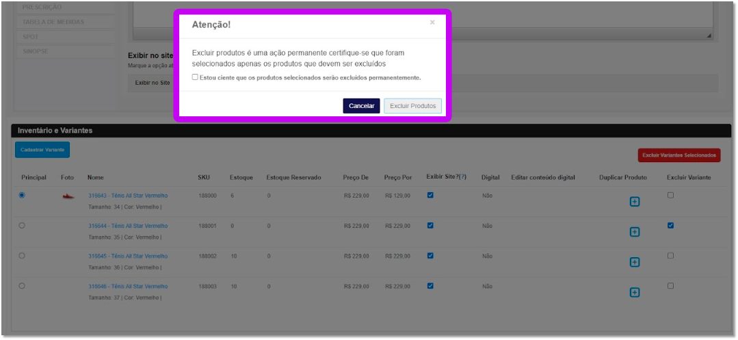Open link 316646 - Tênis All Star Vermelho

128,287
